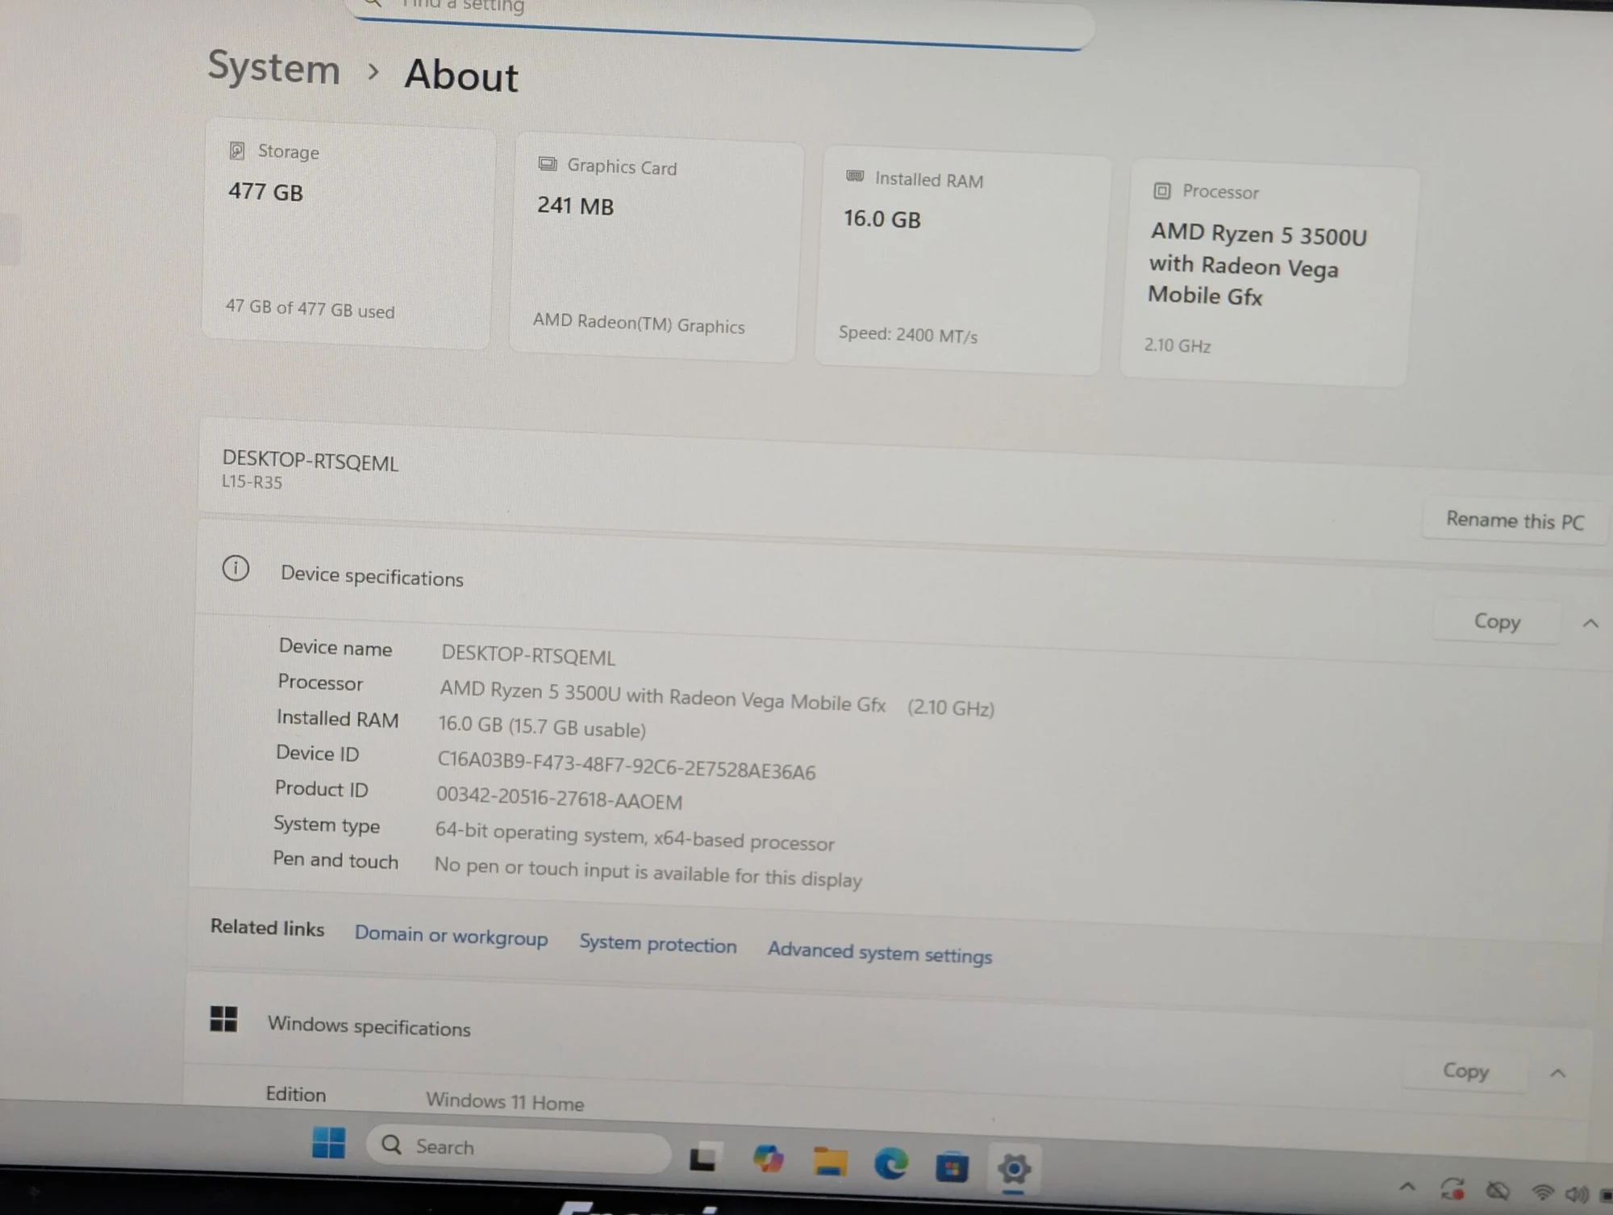The height and width of the screenshot is (1215, 1613).
Task: Show hidden system tray icons
Action: [x=1407, y=1186]
